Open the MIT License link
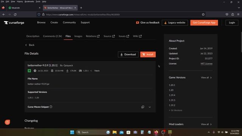 206,63
